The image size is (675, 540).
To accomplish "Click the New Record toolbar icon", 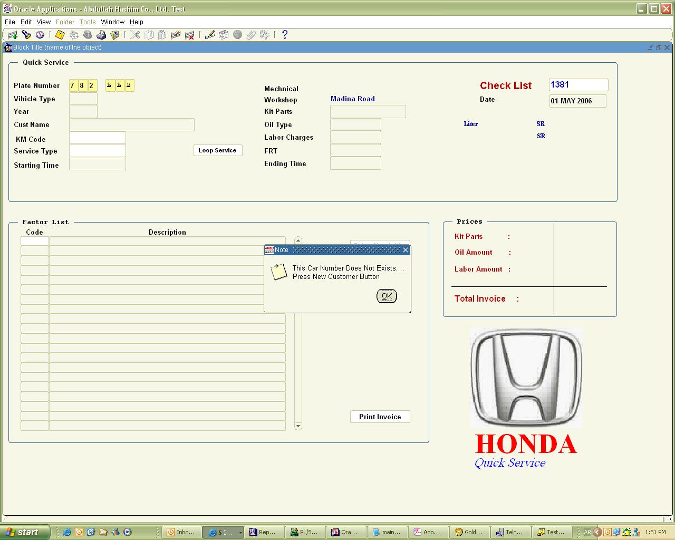I will (13, 35).
